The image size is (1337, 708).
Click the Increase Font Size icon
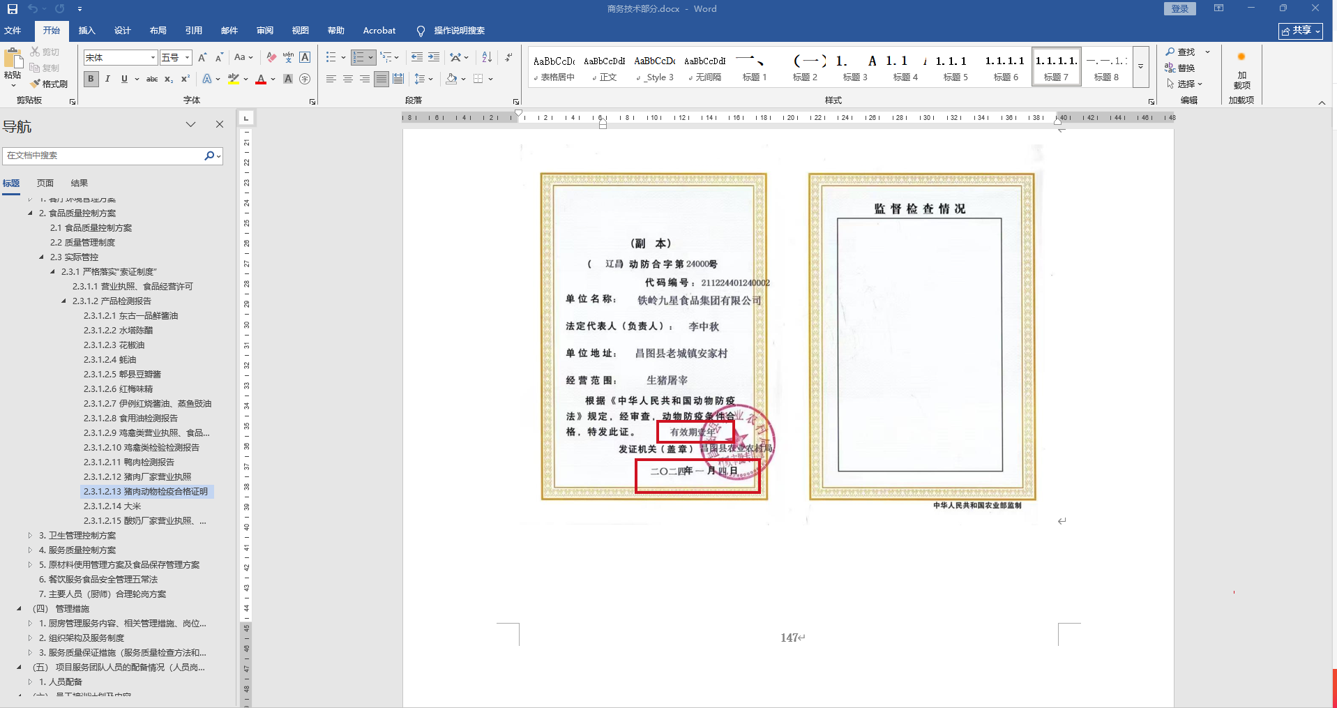coord(202,58)
